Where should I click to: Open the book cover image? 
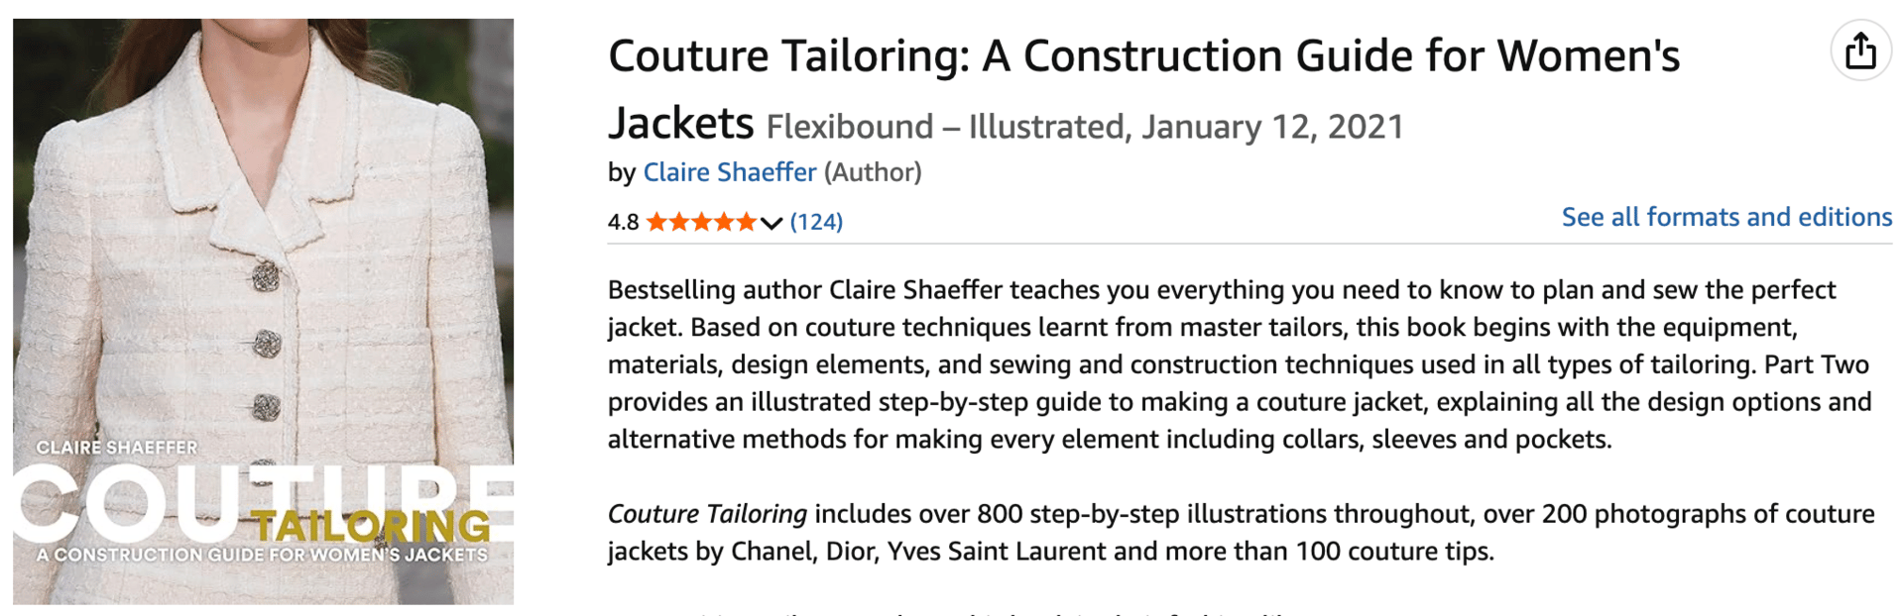263,248
